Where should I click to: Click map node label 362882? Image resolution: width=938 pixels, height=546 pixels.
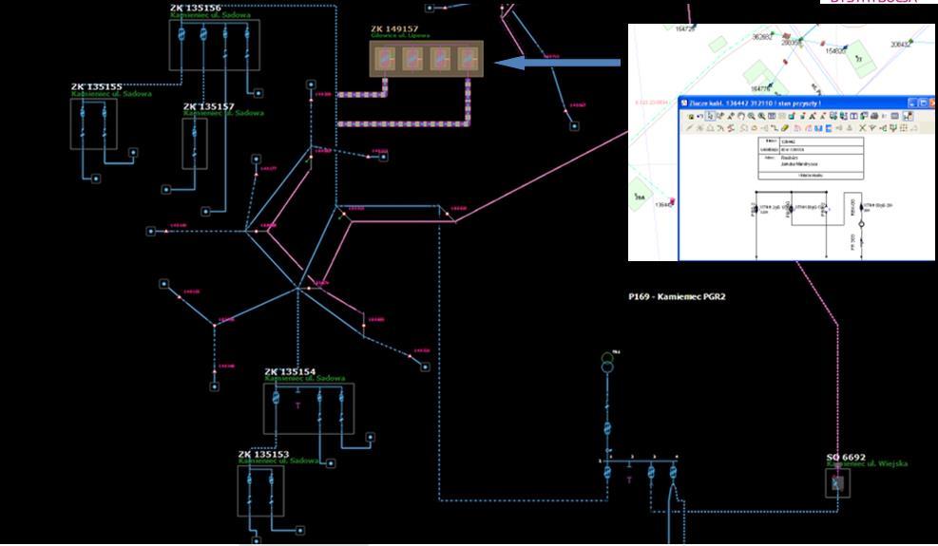(x=762, y=36)
